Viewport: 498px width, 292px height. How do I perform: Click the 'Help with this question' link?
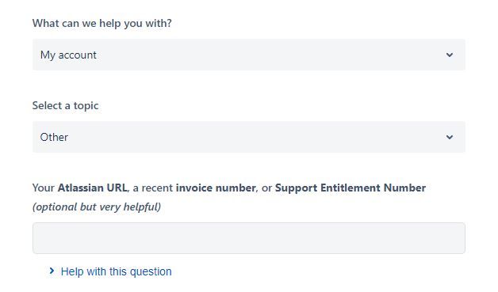[117, 271]
